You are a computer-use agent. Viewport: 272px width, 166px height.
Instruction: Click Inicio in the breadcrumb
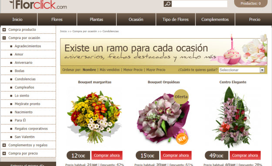(63, 31)
